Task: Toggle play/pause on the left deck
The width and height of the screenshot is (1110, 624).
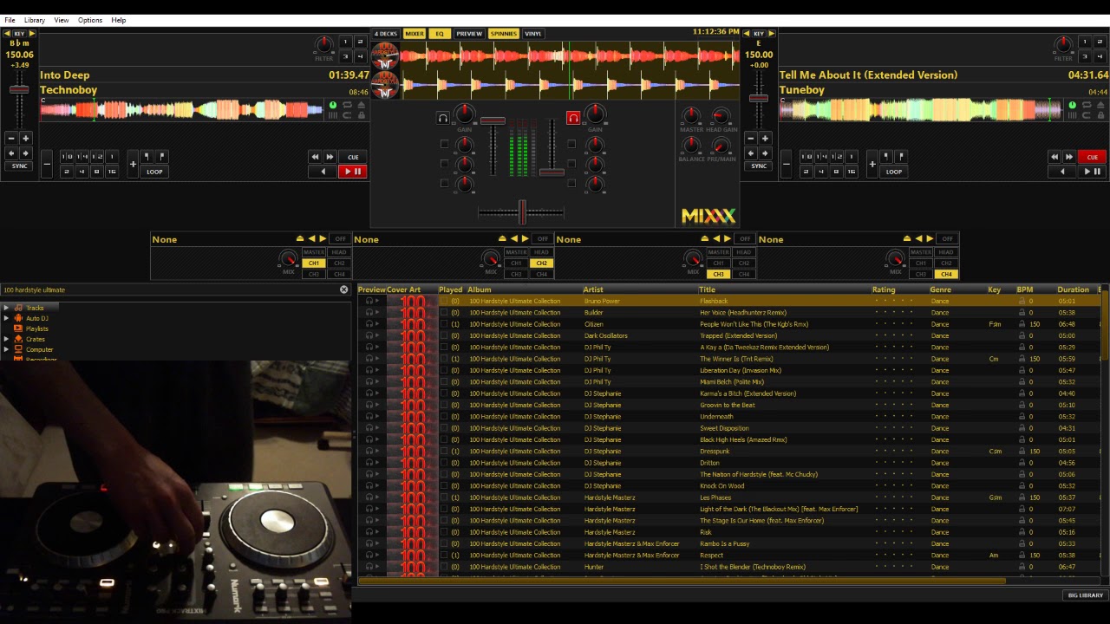Action: tap(353, 172)
